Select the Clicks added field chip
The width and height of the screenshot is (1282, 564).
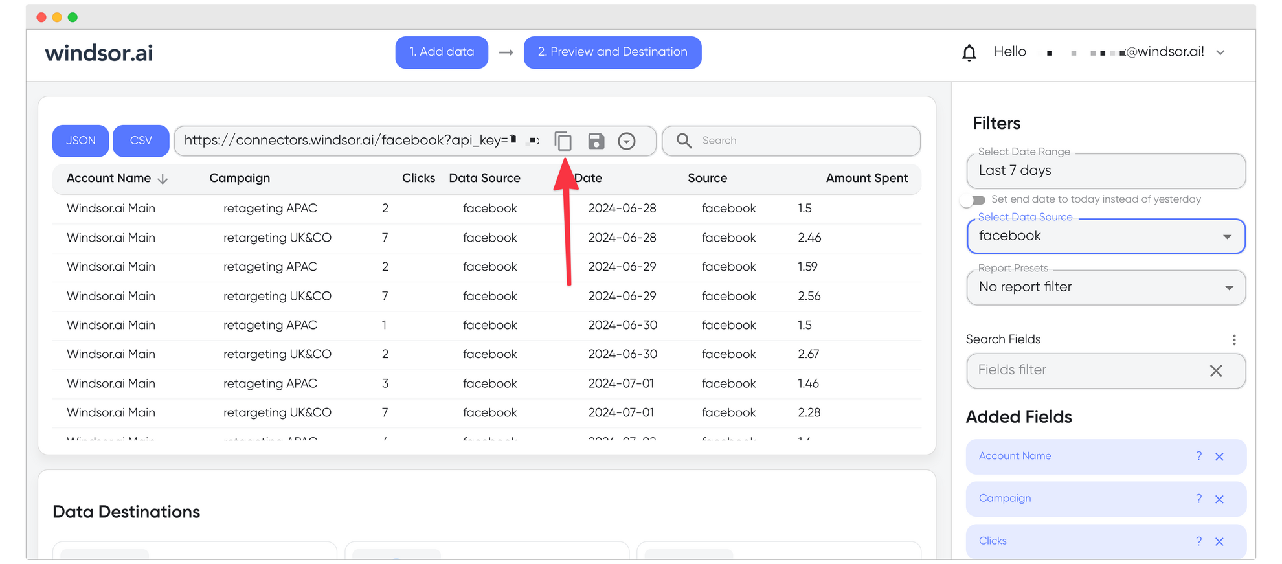[x=1106, y=542]
